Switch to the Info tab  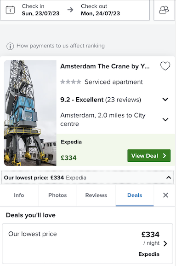coord(19,195)
